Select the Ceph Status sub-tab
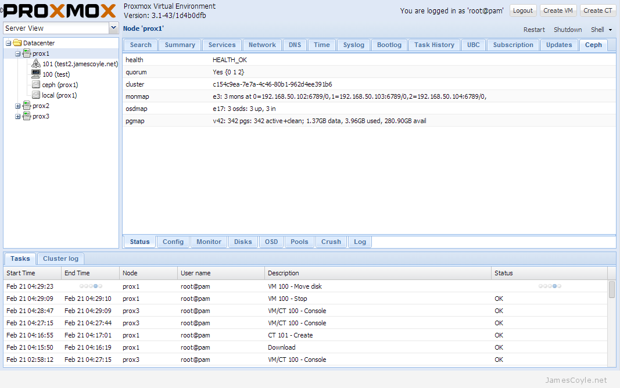 [x=139, y=242]
